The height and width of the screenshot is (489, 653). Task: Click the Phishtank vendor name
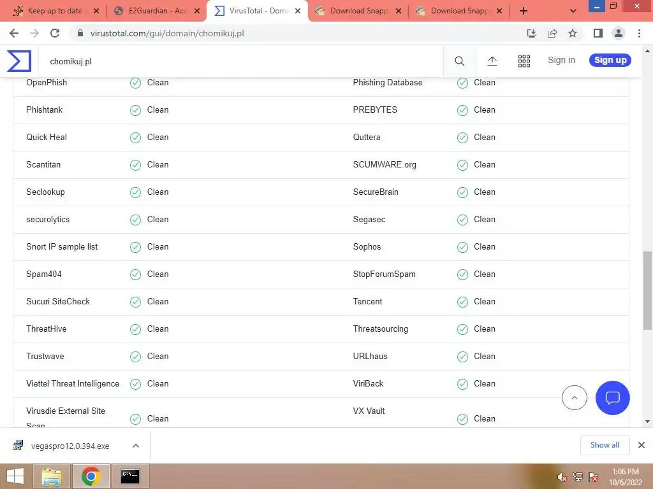pyautogui.click(x=44, y=110)
